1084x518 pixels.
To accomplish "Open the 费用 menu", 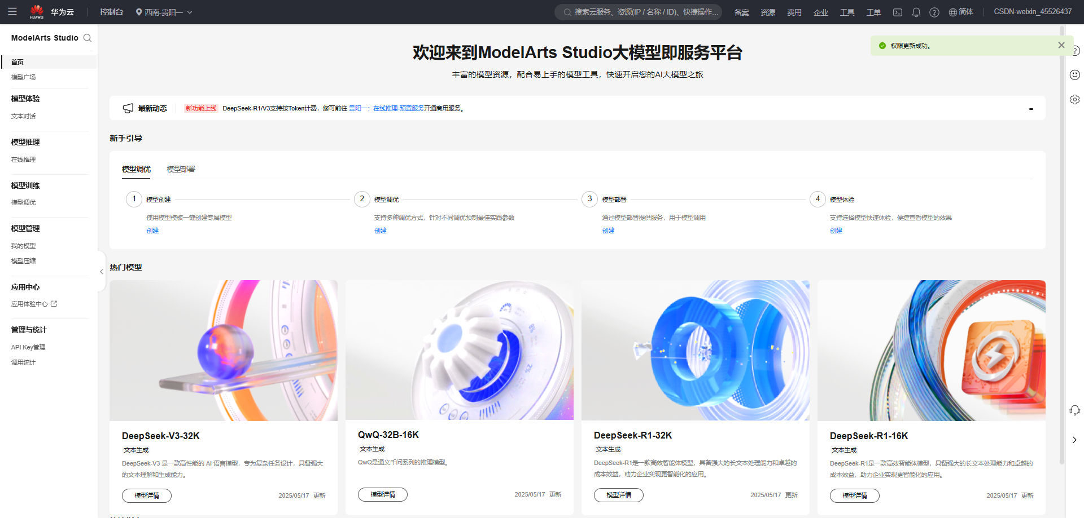I will pyautogui.click(x=794, y=12).
